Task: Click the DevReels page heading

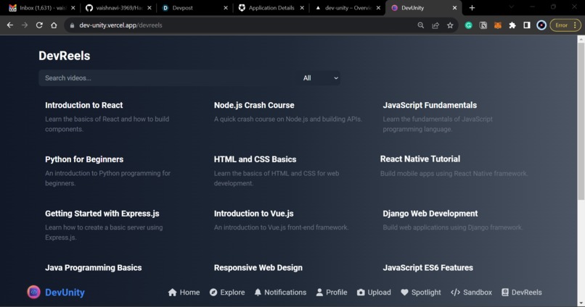Action: (x=64, y=56)
